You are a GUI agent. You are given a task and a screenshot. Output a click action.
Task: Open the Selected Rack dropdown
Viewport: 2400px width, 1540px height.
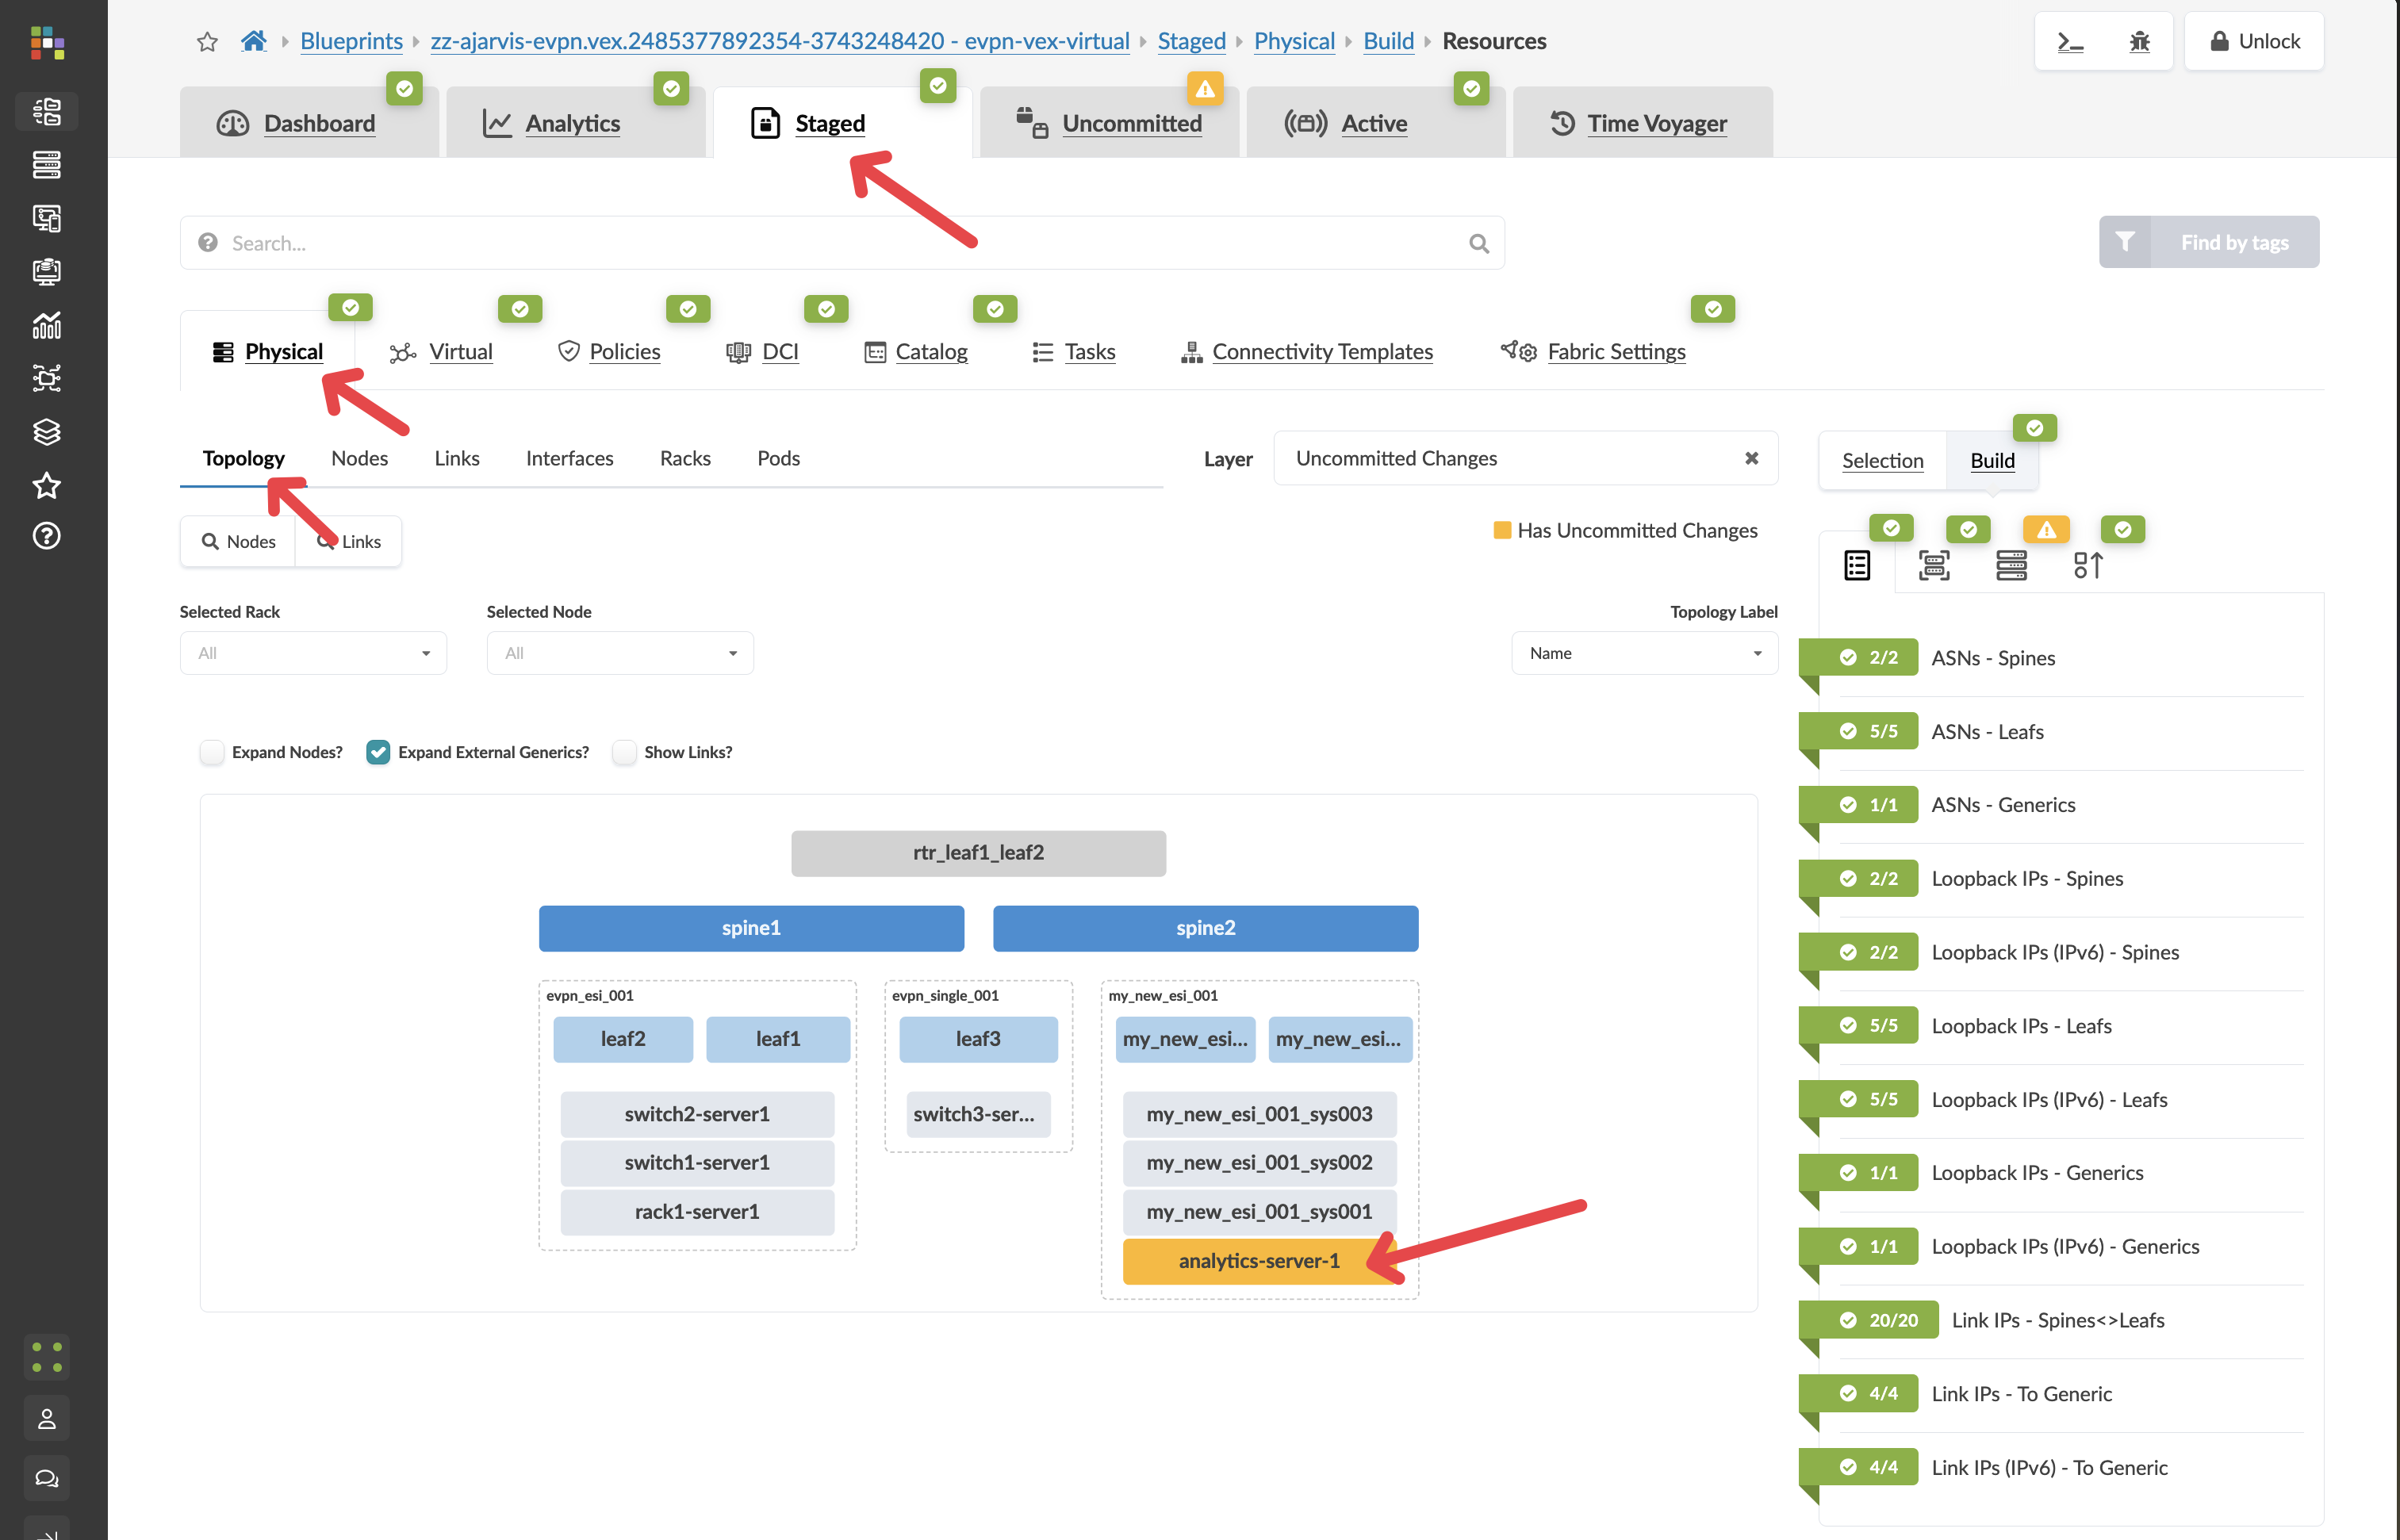click(x=313, y=653)
